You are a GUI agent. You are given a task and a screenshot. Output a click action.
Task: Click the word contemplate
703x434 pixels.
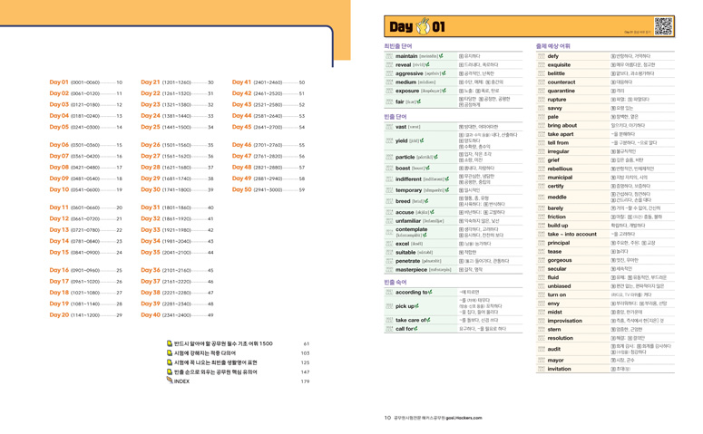coord(411,229)
